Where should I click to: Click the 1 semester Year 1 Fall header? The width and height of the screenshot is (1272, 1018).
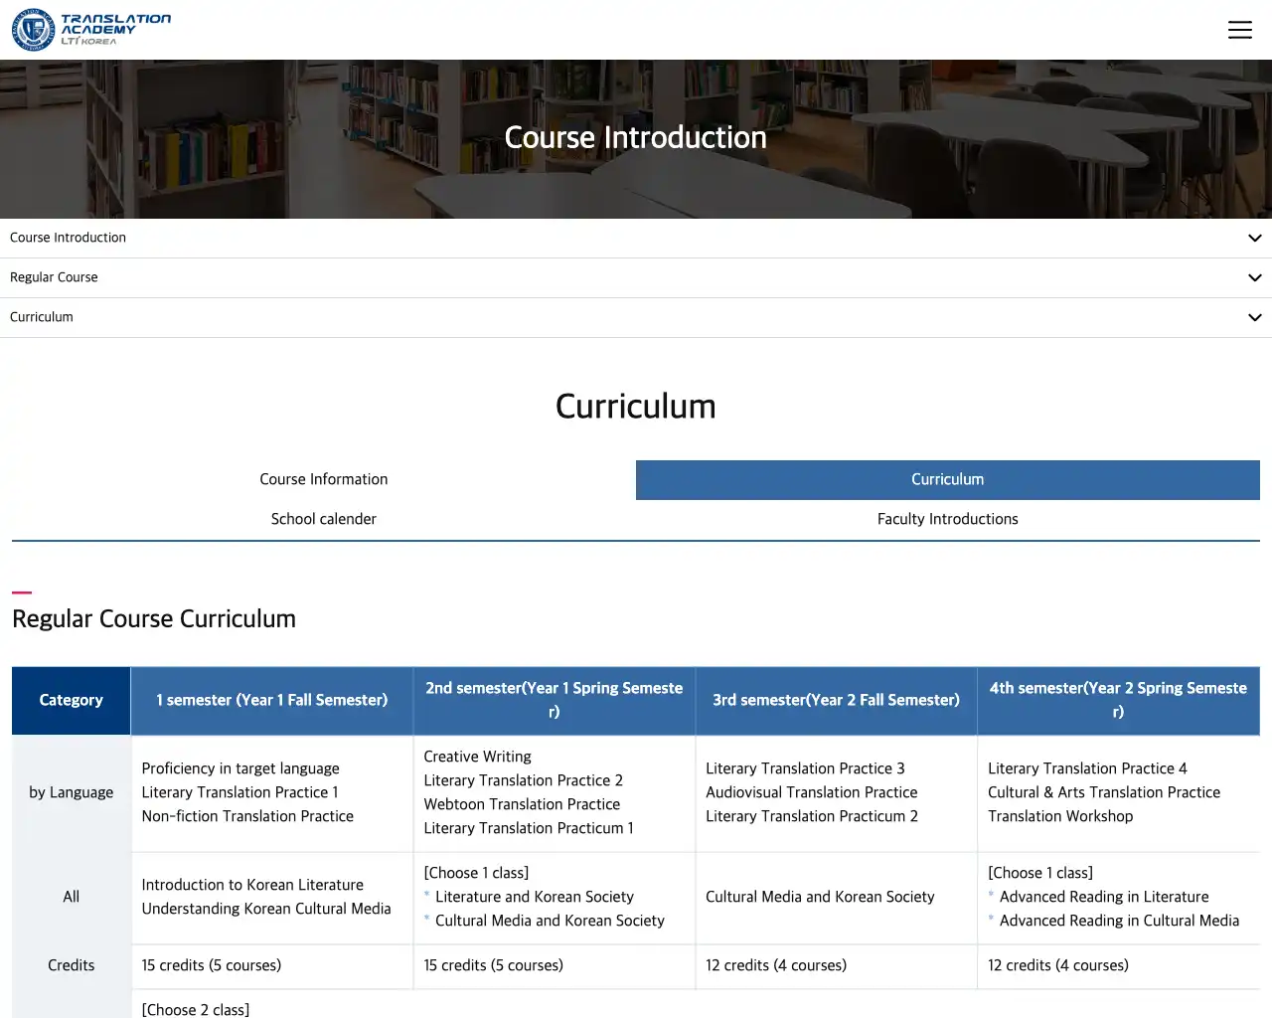pyautogui.click(x=271, y=700)
